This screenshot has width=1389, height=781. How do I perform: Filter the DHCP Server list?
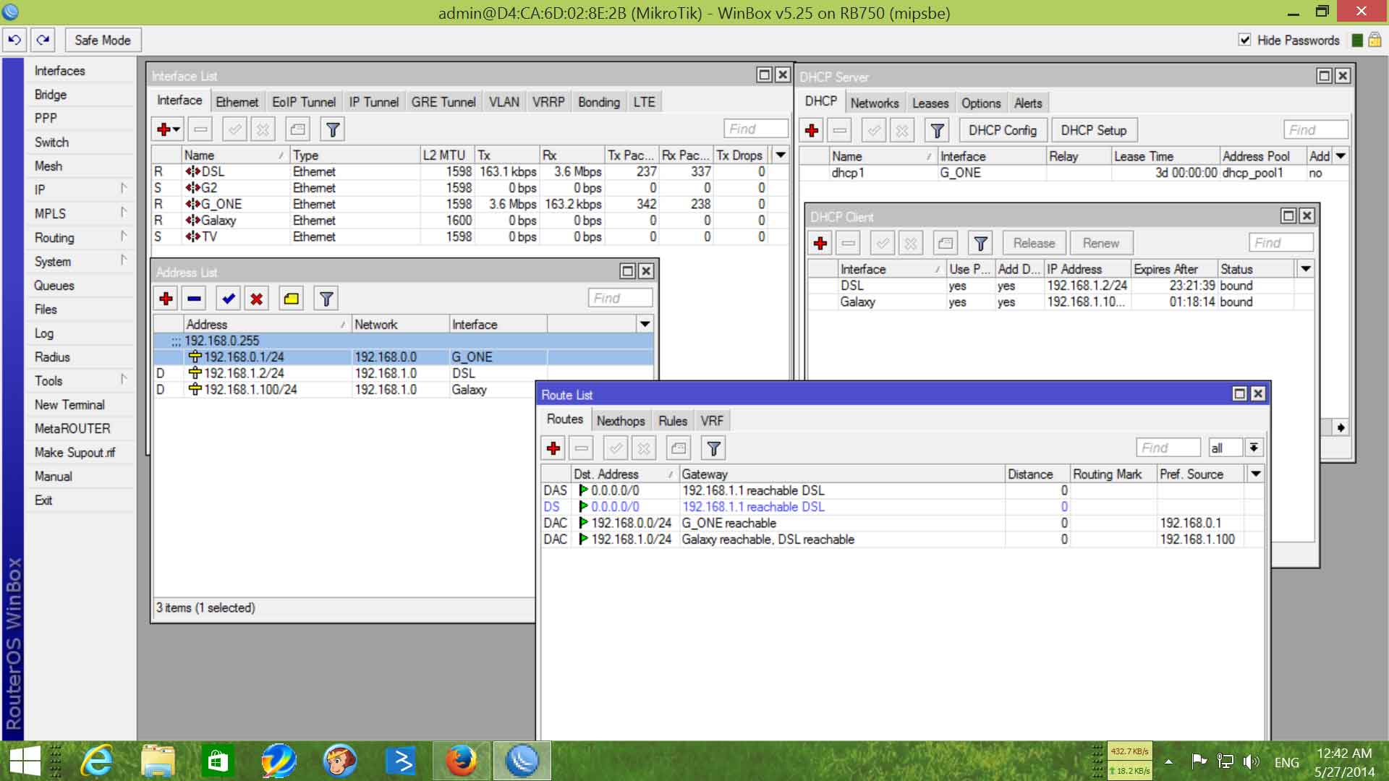[938, 130]
